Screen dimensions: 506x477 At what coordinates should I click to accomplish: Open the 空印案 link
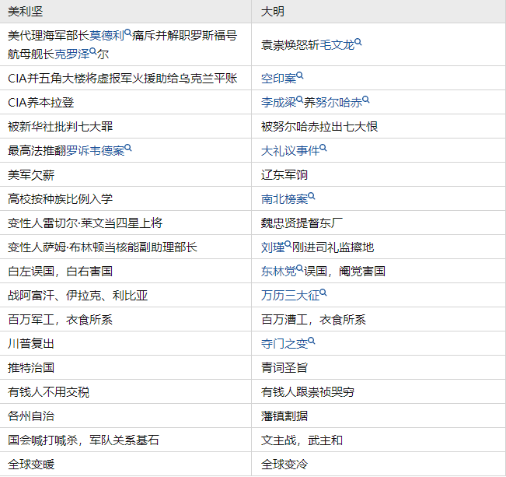pos(278,78)
